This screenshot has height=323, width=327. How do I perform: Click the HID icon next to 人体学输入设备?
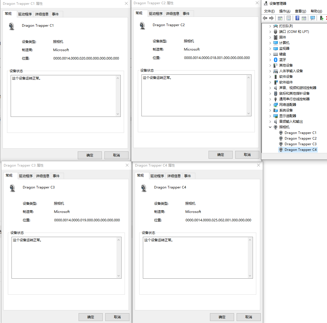click(x=275, y=71)
